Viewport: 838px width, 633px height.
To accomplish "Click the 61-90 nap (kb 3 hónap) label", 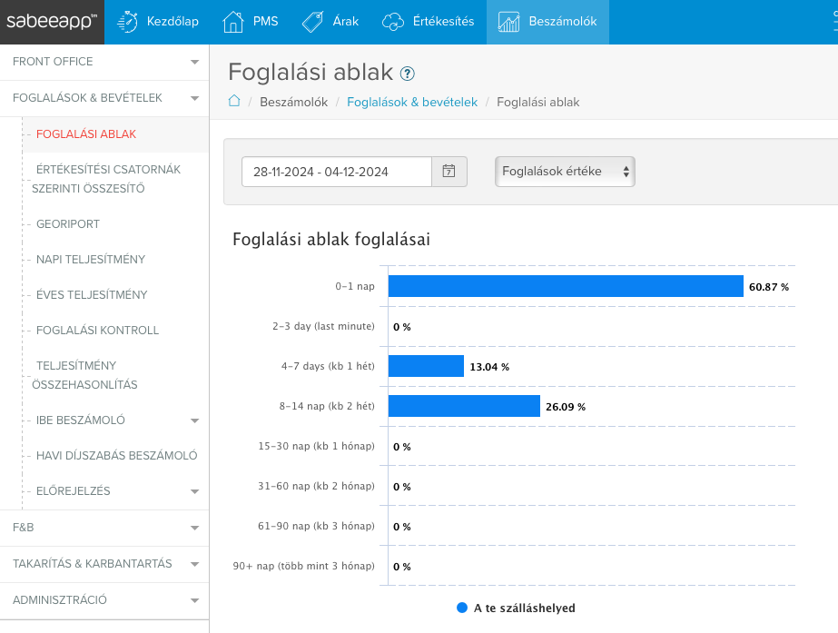I will point(316,526).
